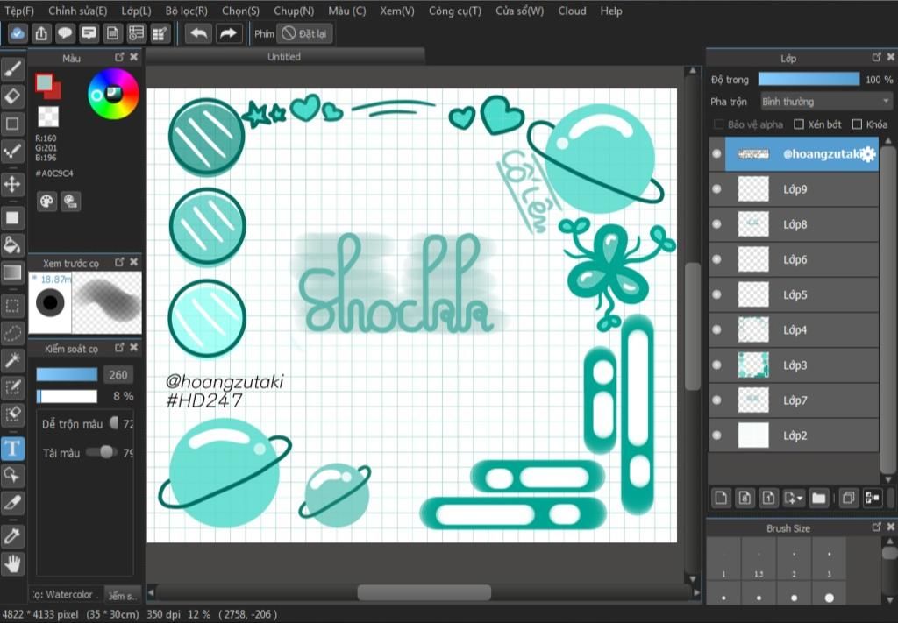This screenshot has width=898, height=623.
Task: Select the Lớp5 layer
Action: (x=794, y=294)
